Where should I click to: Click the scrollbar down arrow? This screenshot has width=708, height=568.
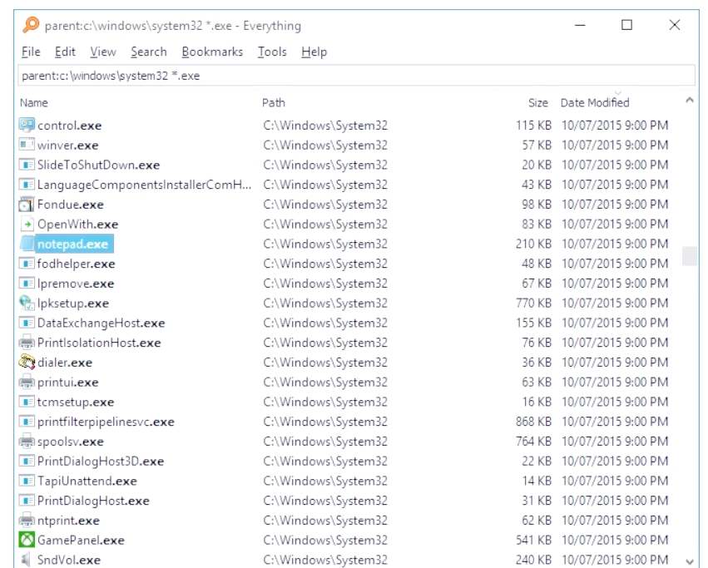pos(690,561)
